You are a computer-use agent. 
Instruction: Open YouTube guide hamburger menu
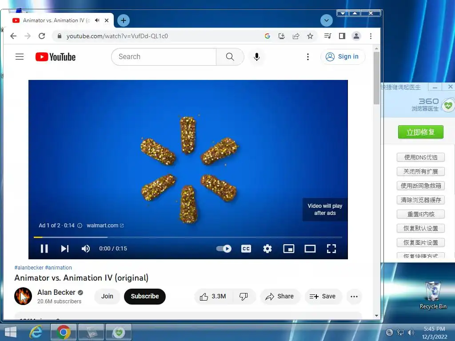20,56
